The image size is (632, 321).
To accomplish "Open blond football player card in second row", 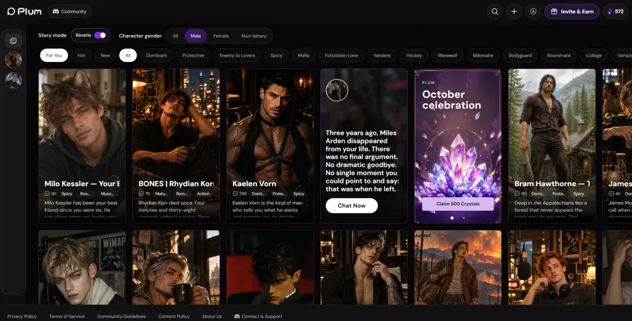I will pyautogui.click(x=83, y=267).
